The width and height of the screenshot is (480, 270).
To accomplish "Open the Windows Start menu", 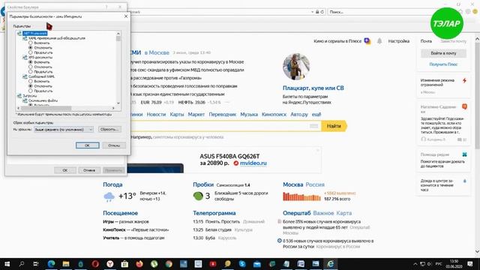I will click(7, 263).
